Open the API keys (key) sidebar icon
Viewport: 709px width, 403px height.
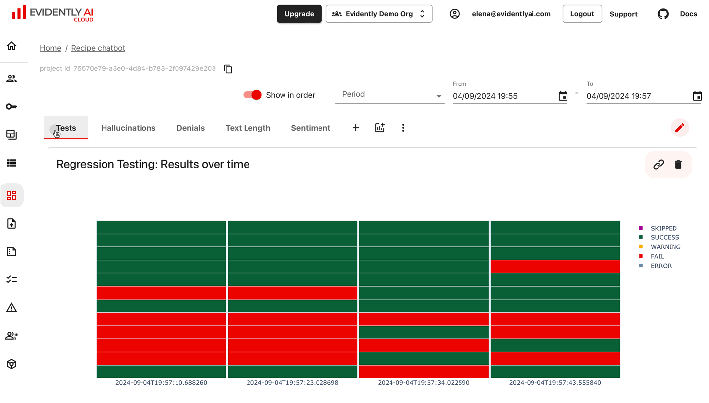pos(11,106)
